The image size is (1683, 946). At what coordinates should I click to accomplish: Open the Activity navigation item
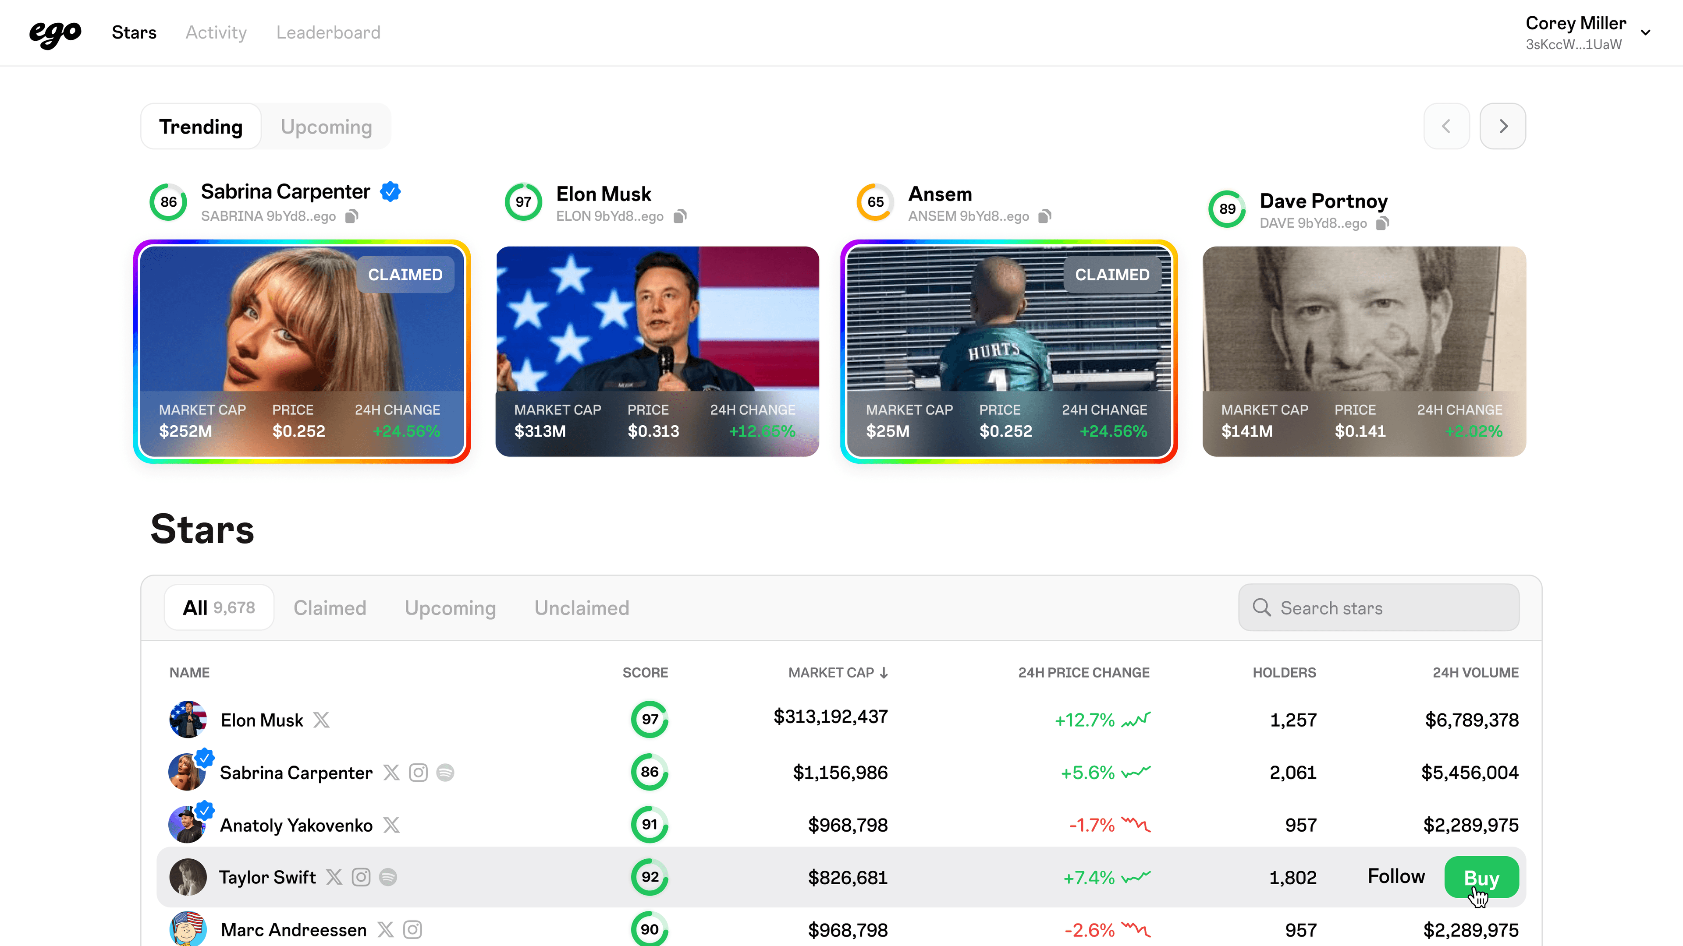pyautogui.click(x=216, y=33)
